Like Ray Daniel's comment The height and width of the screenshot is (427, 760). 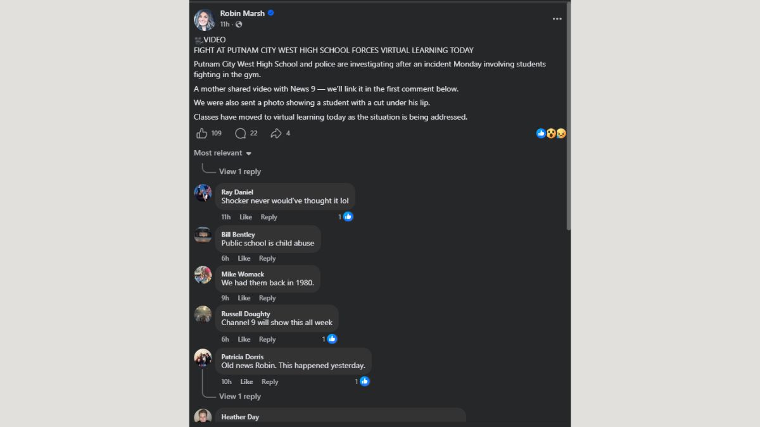point(246,217)
